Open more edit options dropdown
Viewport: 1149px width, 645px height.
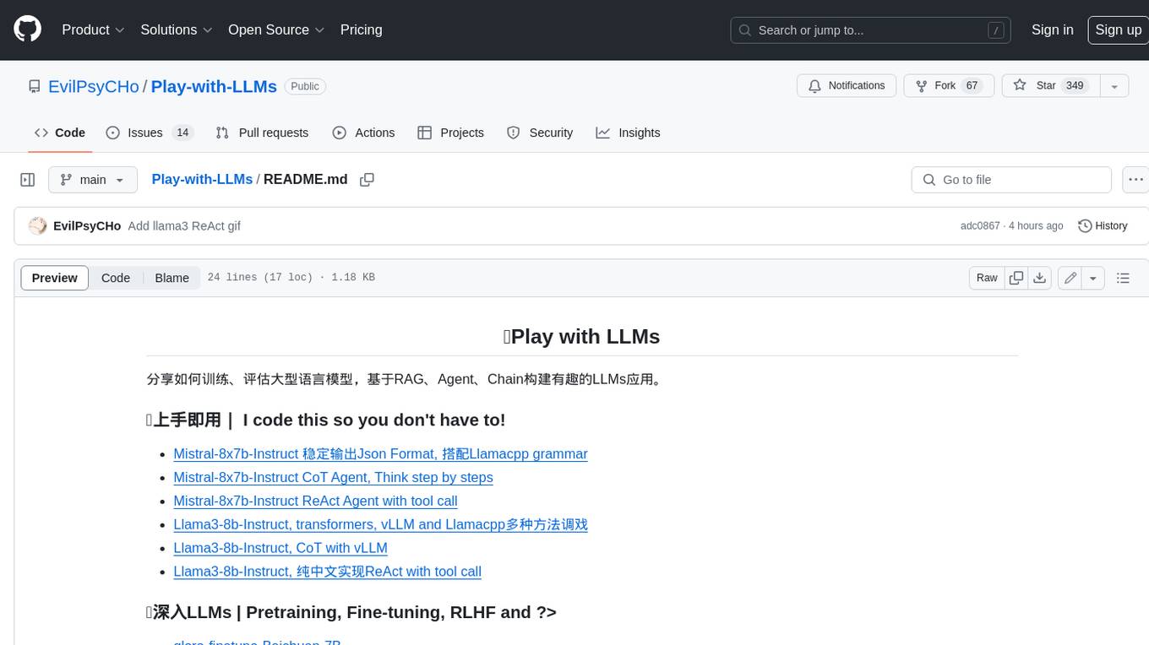(1093, 278)
